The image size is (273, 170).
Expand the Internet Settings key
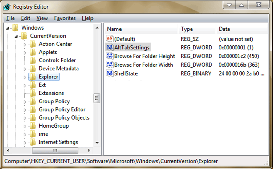coord(25,143)
